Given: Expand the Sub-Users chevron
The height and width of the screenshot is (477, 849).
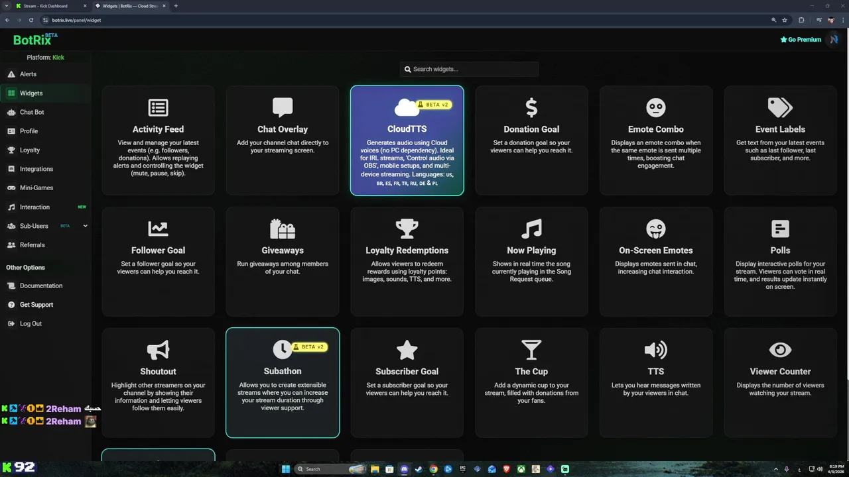Looking at the screenshot, I should click(x=85, y=226).
